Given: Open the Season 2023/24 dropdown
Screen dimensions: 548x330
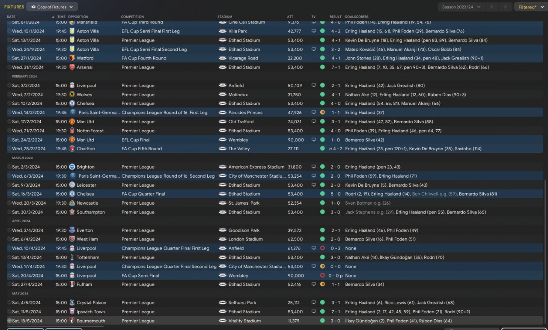Looking at the screenshot, I should pos(462,7).
